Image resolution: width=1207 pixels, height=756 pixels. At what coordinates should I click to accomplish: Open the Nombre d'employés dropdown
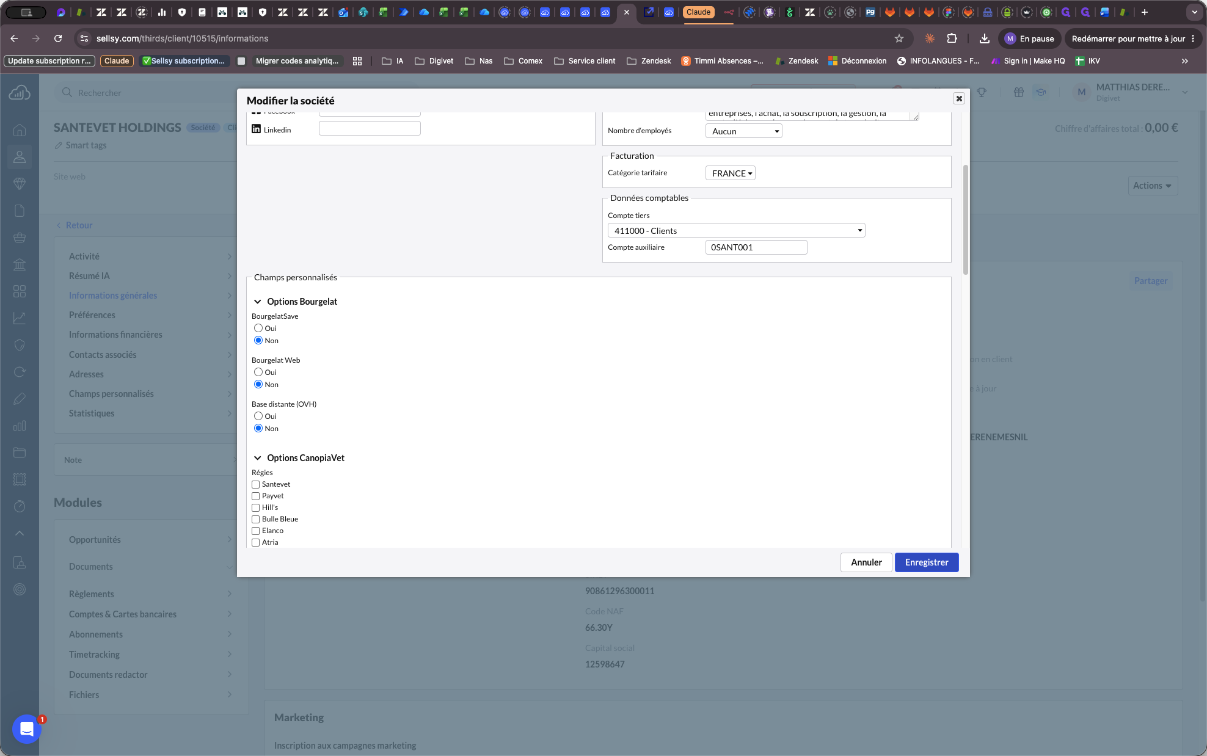(743, 131)
